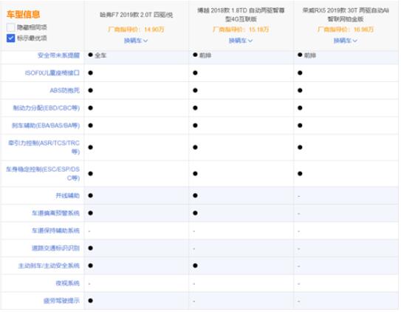Select the 14.90万 guide price
Screen dimensions: 401x312
[x=154, y=30]
